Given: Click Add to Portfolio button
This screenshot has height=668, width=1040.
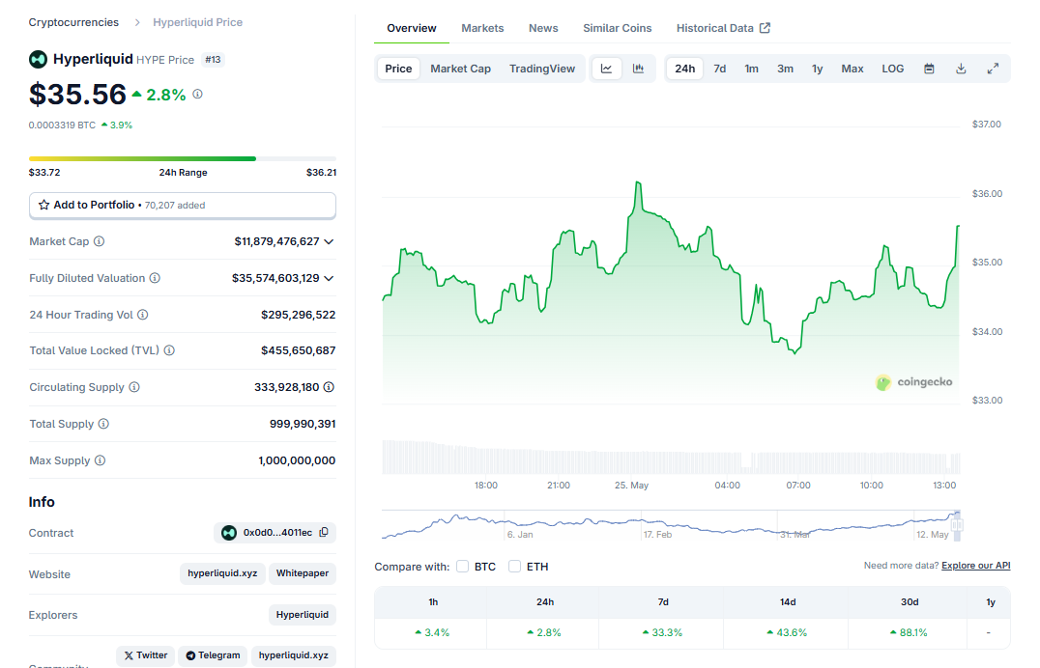Looking at the screenshot, I should coord(183,206).
